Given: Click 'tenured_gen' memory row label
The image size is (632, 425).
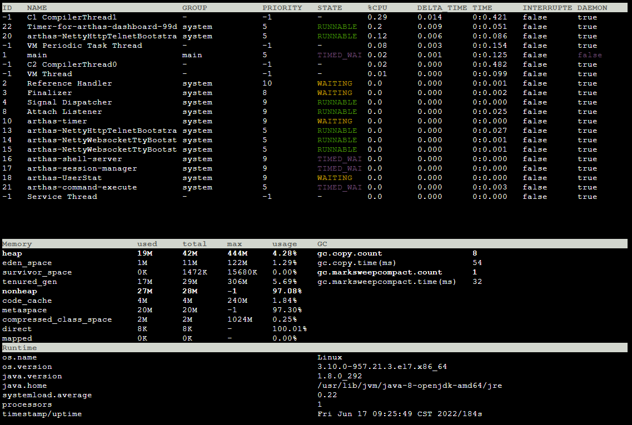Looking at the screenshot, I should point(29,282).
